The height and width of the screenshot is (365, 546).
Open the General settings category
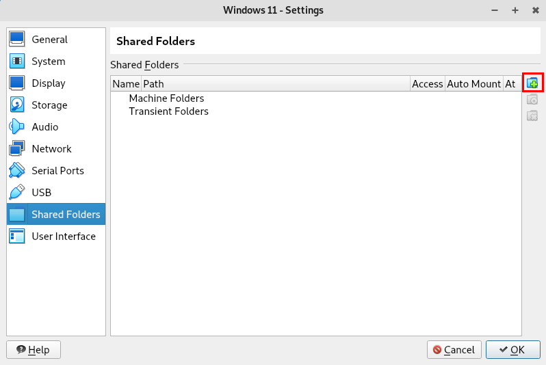coord(56,40)
